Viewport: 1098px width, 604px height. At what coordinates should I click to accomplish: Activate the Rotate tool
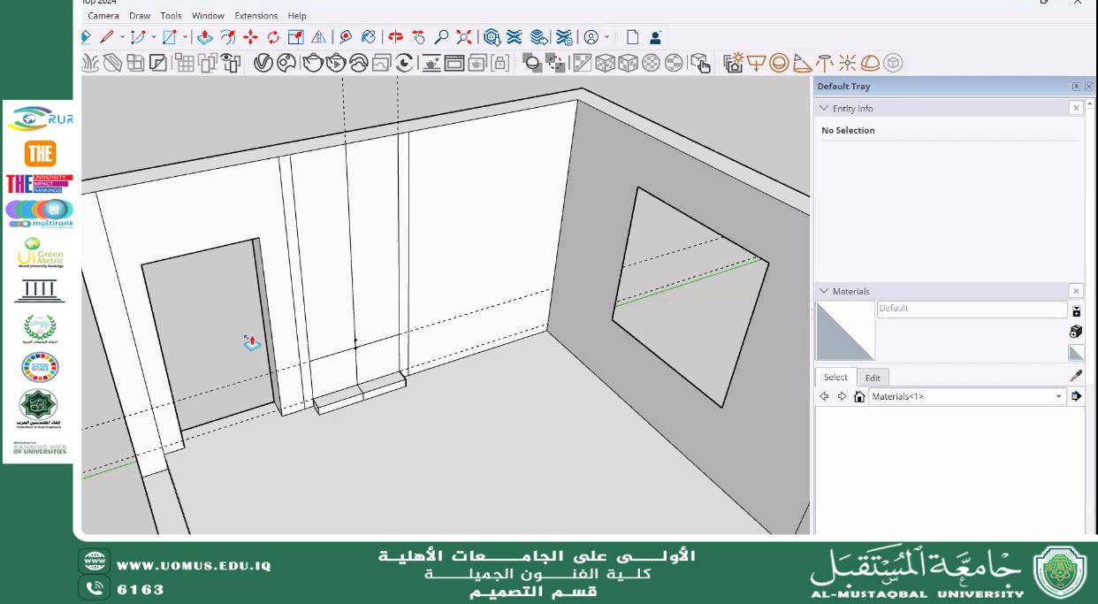(x=273, y=37)
